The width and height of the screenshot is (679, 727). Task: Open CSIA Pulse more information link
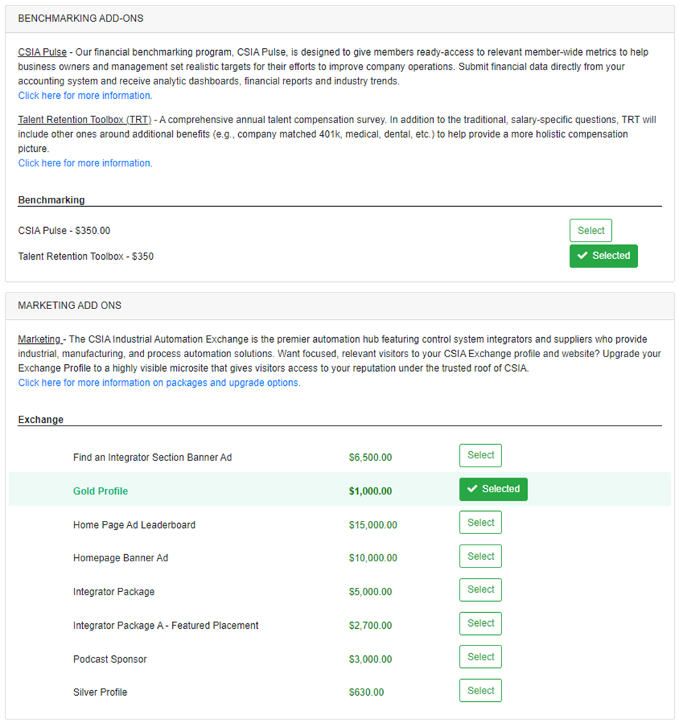85,95
